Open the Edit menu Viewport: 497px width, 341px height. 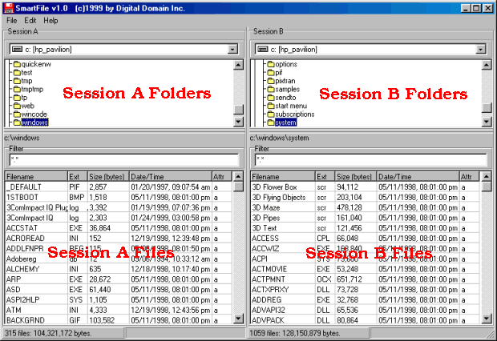click(30, 21)
